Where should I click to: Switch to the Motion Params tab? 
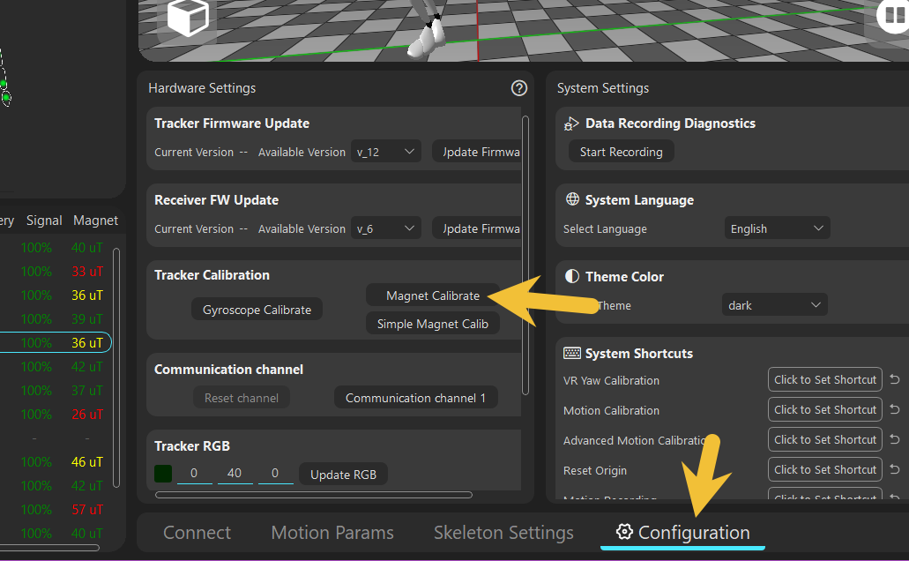(332, 533)
